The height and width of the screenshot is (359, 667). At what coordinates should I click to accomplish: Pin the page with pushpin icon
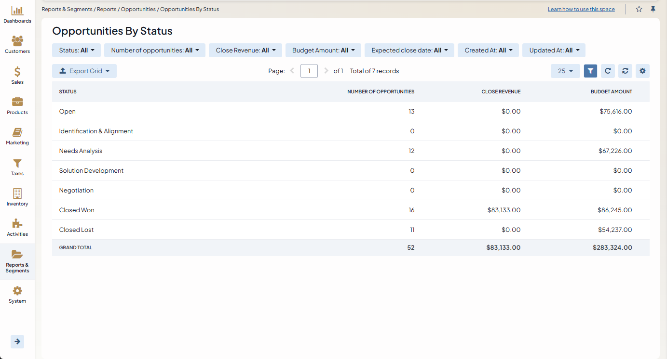(x=653, y=9)
